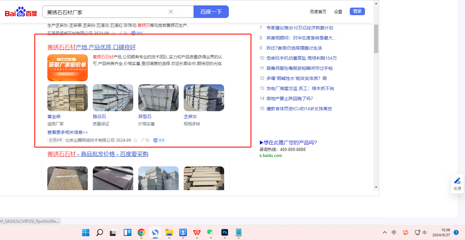Click the 登录 login button

pos(357,11)
